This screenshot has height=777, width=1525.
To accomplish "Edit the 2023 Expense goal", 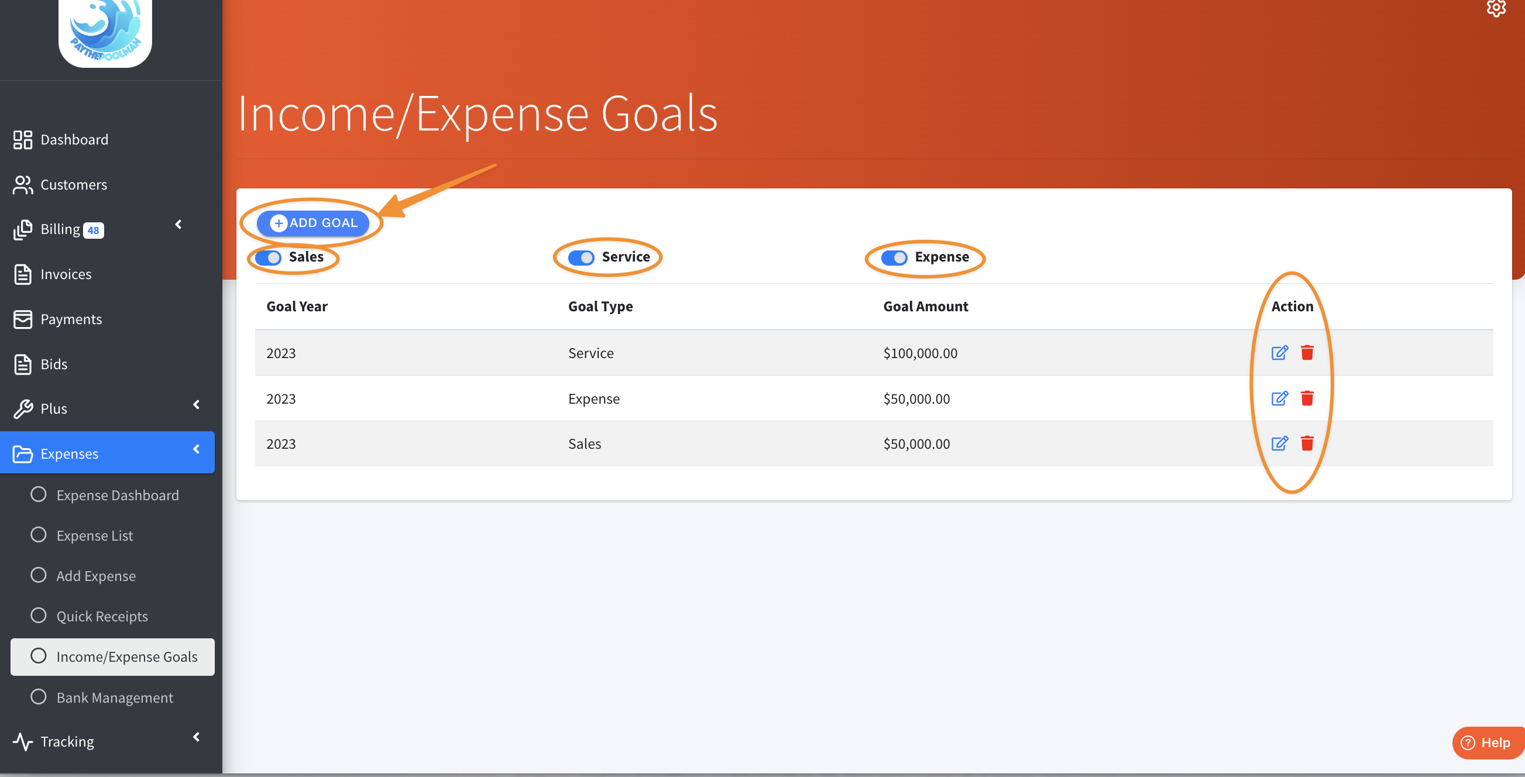I will 1279,398.
